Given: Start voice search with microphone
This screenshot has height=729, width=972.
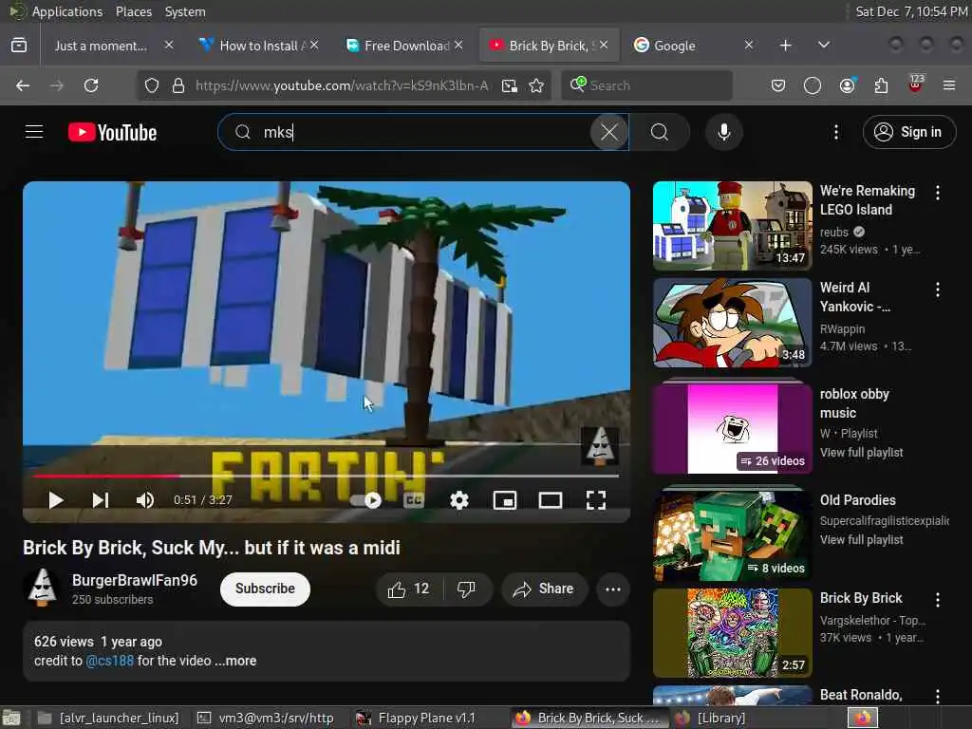Looking at the screenshot, I should pyautogui.click(x=723, y=132).
